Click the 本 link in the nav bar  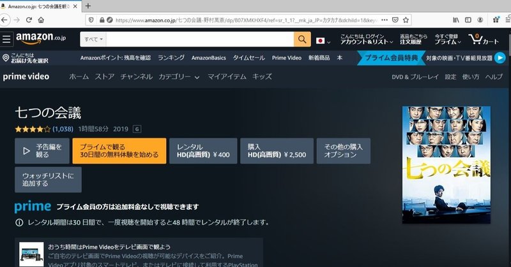click(x=340, y=58)
